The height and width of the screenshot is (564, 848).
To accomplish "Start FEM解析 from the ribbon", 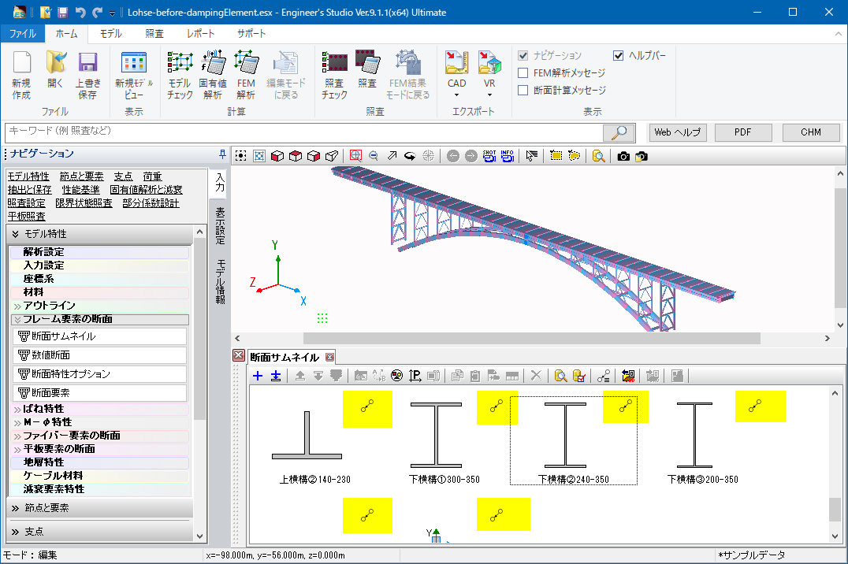I will [246, 75].
